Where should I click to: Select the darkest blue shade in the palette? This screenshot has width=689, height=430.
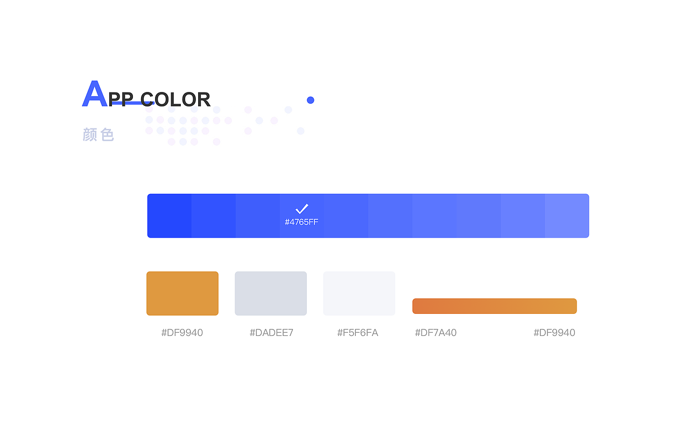coord(170,216)
